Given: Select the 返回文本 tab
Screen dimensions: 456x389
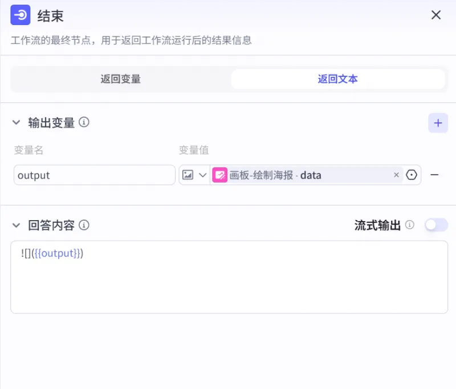Looking at the screenshot, I should (x=337, y=79).
